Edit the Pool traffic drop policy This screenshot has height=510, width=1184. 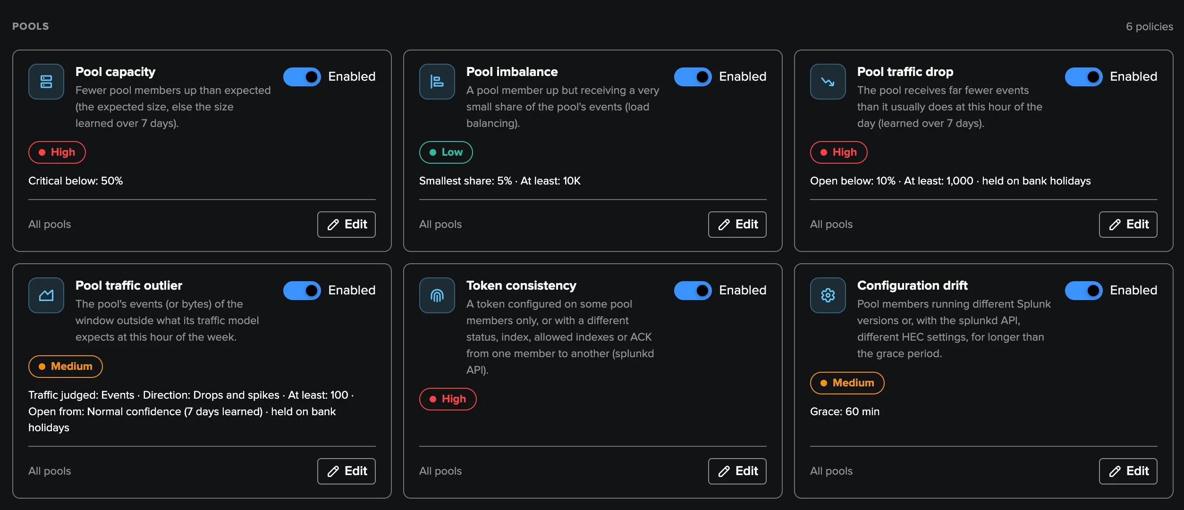[x=1128, y=225]
